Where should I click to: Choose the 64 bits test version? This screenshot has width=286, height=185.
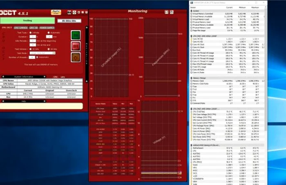tap(49, 49)
